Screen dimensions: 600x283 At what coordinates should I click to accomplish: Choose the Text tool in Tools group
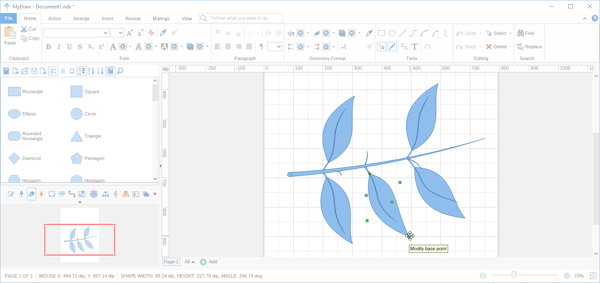414,47
